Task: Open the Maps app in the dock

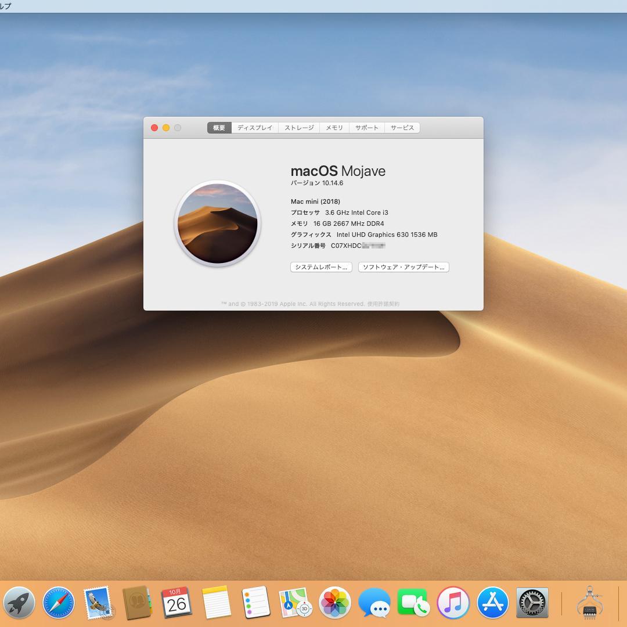Action: [295, 603]
